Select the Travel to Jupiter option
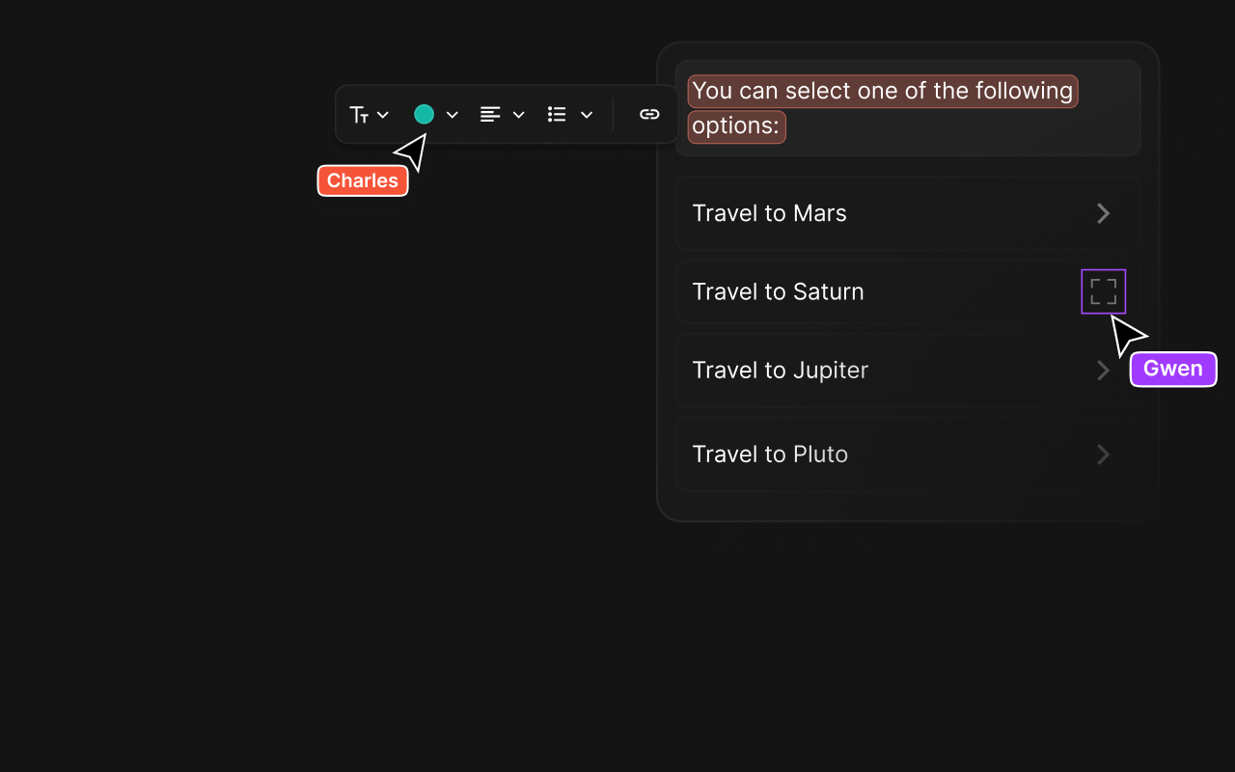 (x=780, y=371)
